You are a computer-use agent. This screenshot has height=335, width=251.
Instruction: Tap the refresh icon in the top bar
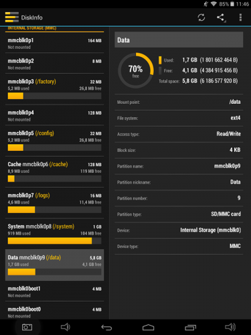coord(201,17)
